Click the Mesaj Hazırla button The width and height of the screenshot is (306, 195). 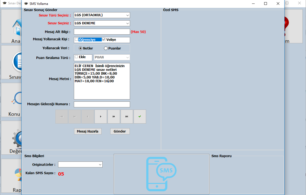tap(88, 131)
